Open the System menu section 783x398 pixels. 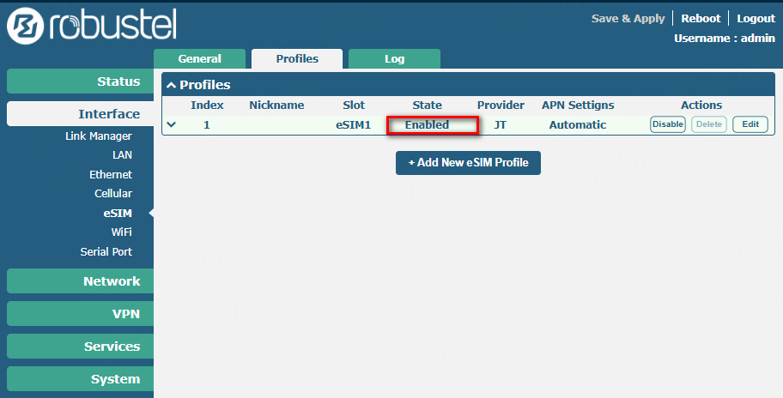[x=74, y=379]
